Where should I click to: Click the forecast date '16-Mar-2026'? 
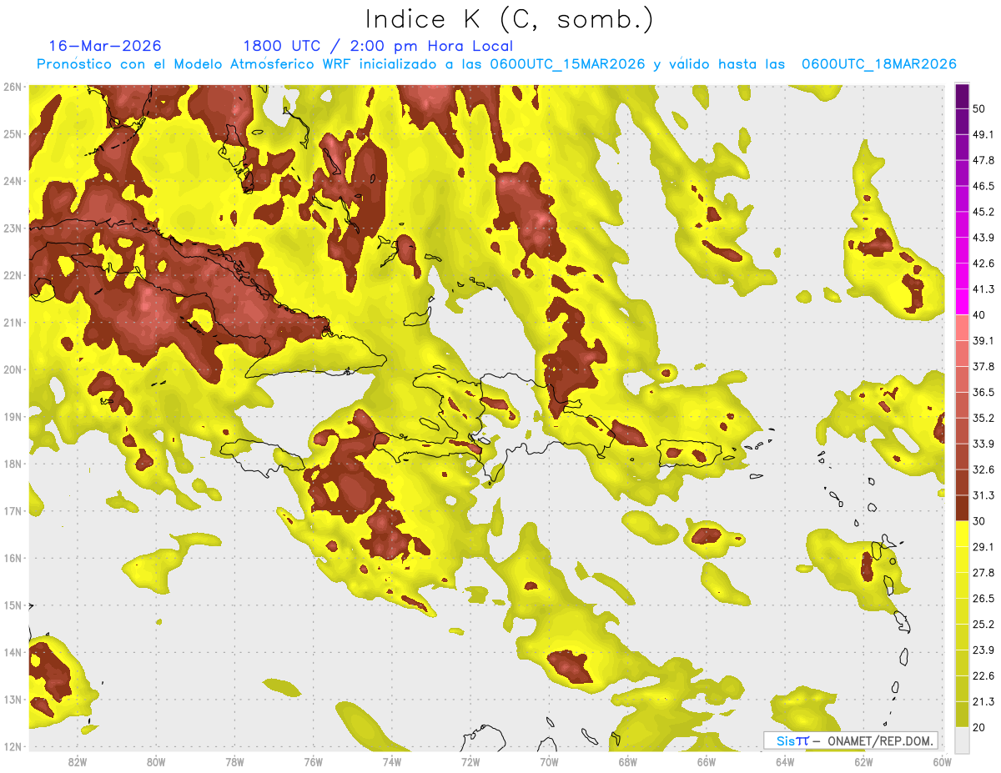click(x=105, y=46)
